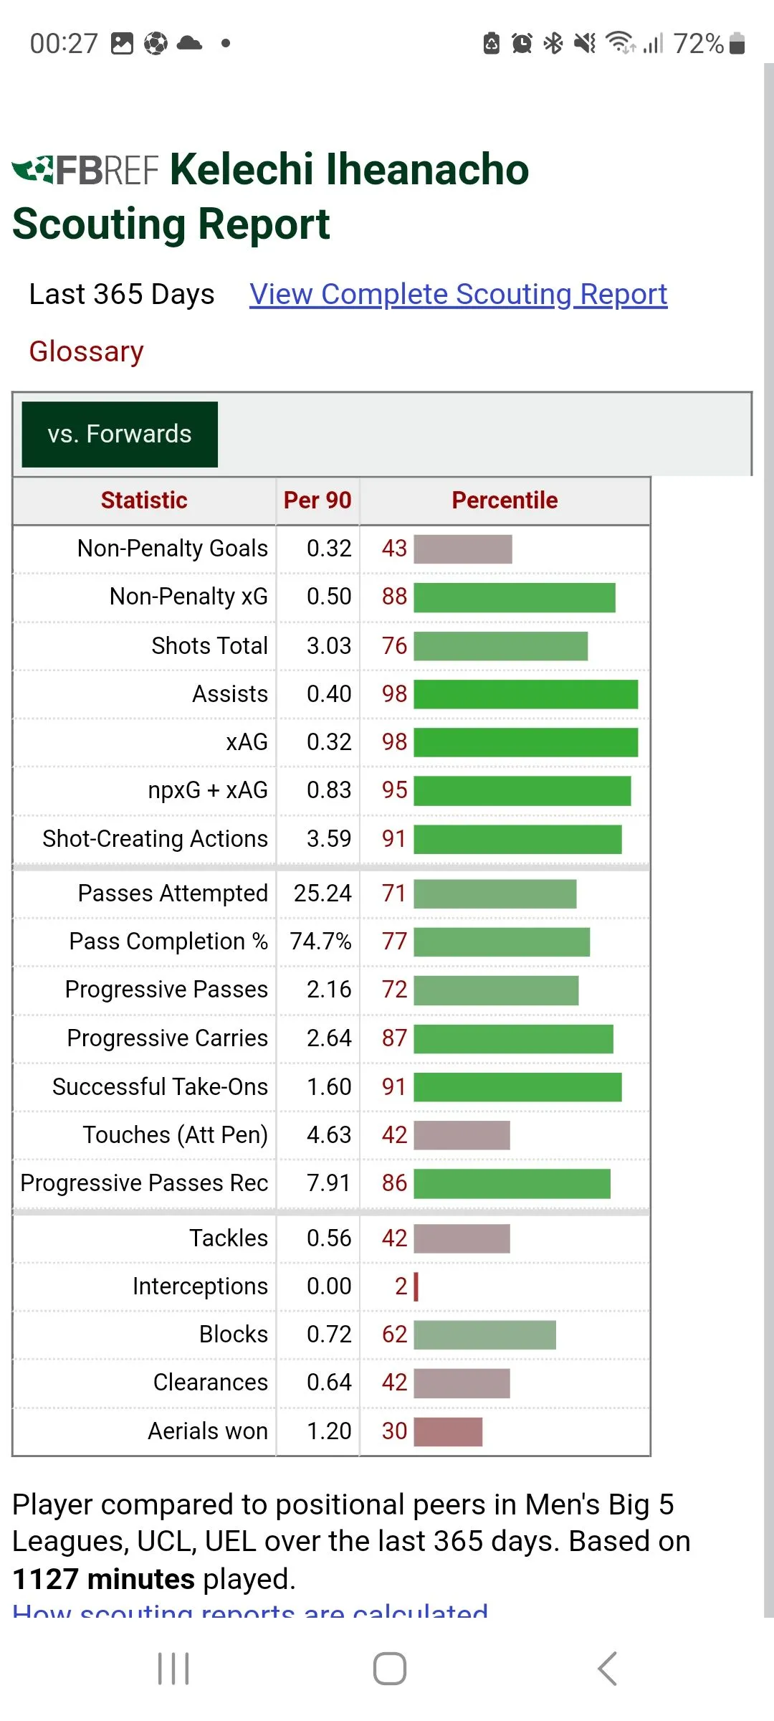The height and width of the screenshot is (1721, 774).
Task: Select the vs. Forwards tab
Action: [x=120, y=435]
